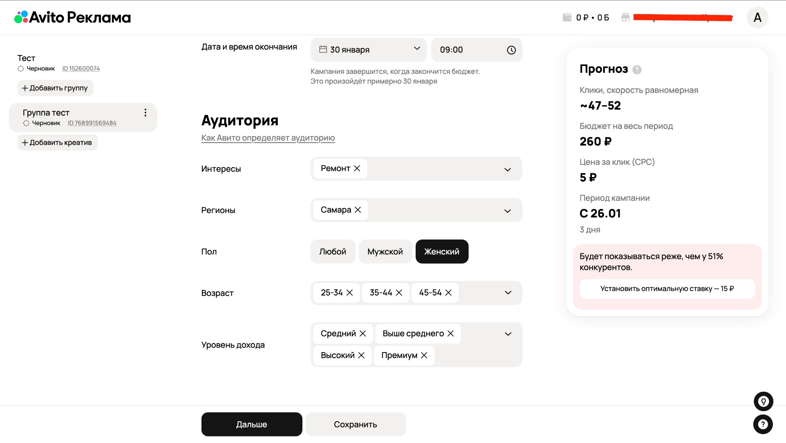Expand the Интересы dropdown
The height and width of the screenshot is (443, 786).
click(x=507, y=169)
